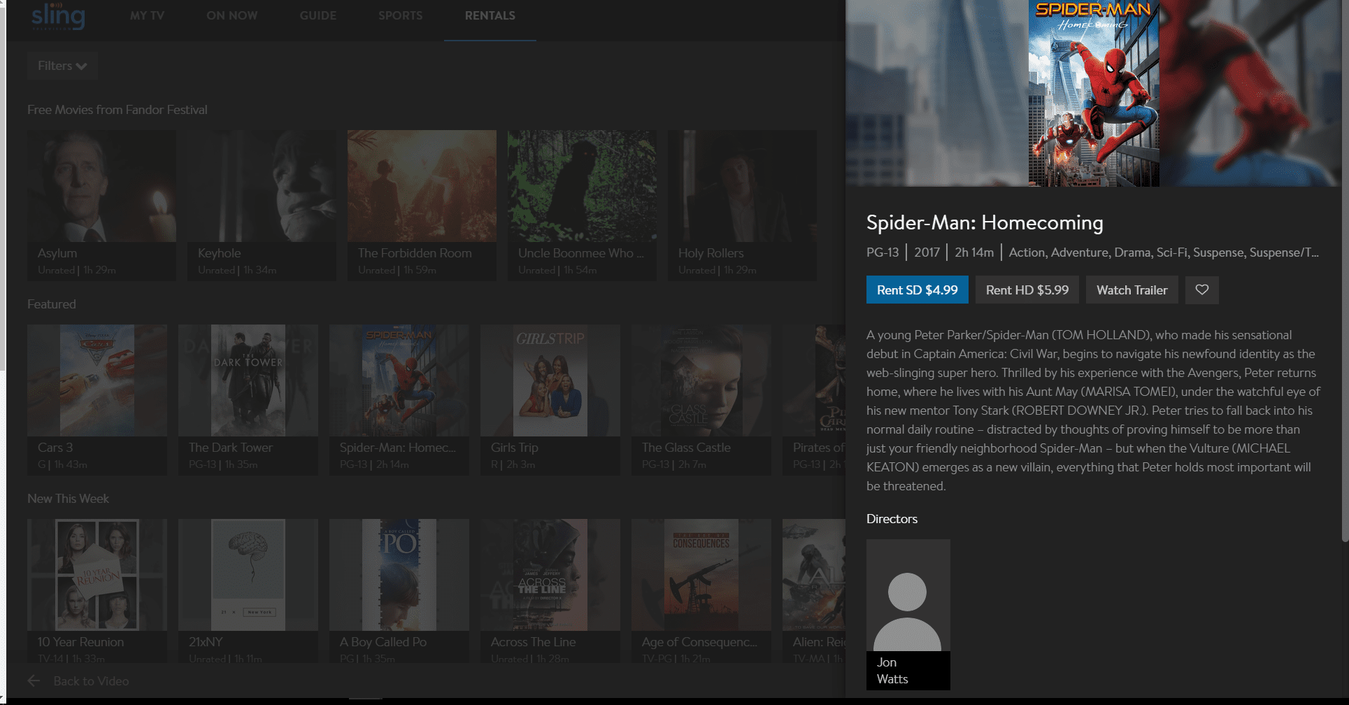Add Spider-Man to favorites with heart icon
This screenshot has width=1349, height=705.
coord(1201,290)
